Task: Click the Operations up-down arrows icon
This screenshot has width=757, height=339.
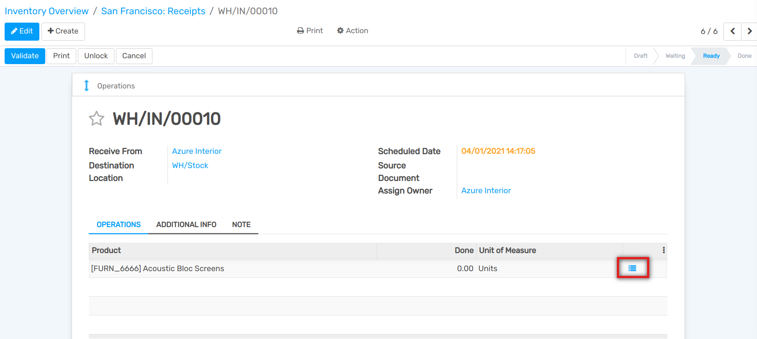Action: coord(86,85)
